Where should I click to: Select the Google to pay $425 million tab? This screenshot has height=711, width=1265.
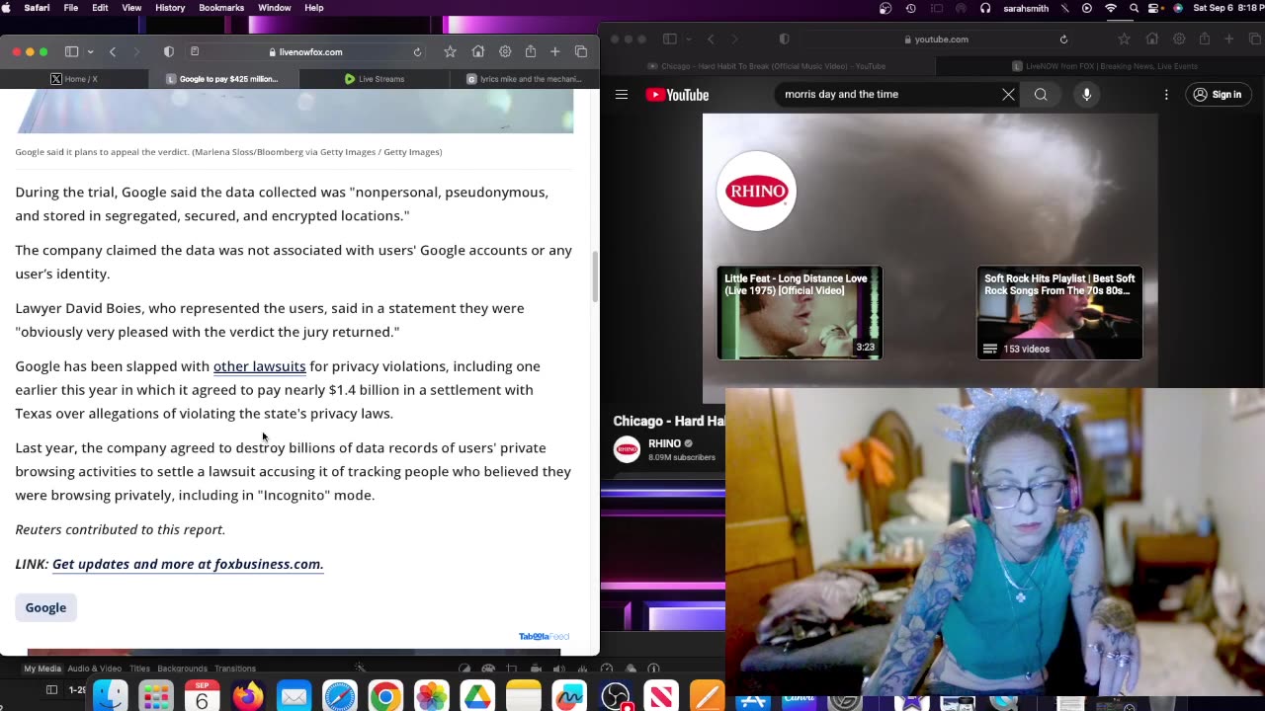[x=222, y=79]
